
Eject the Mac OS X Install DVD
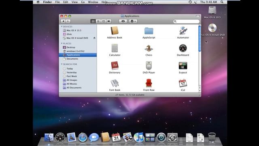pos(94,38)
